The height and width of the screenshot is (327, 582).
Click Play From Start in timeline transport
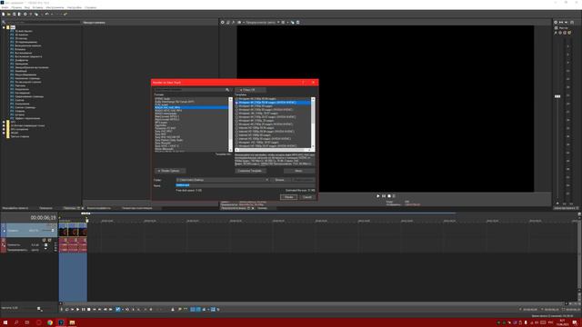pos(72,309)
